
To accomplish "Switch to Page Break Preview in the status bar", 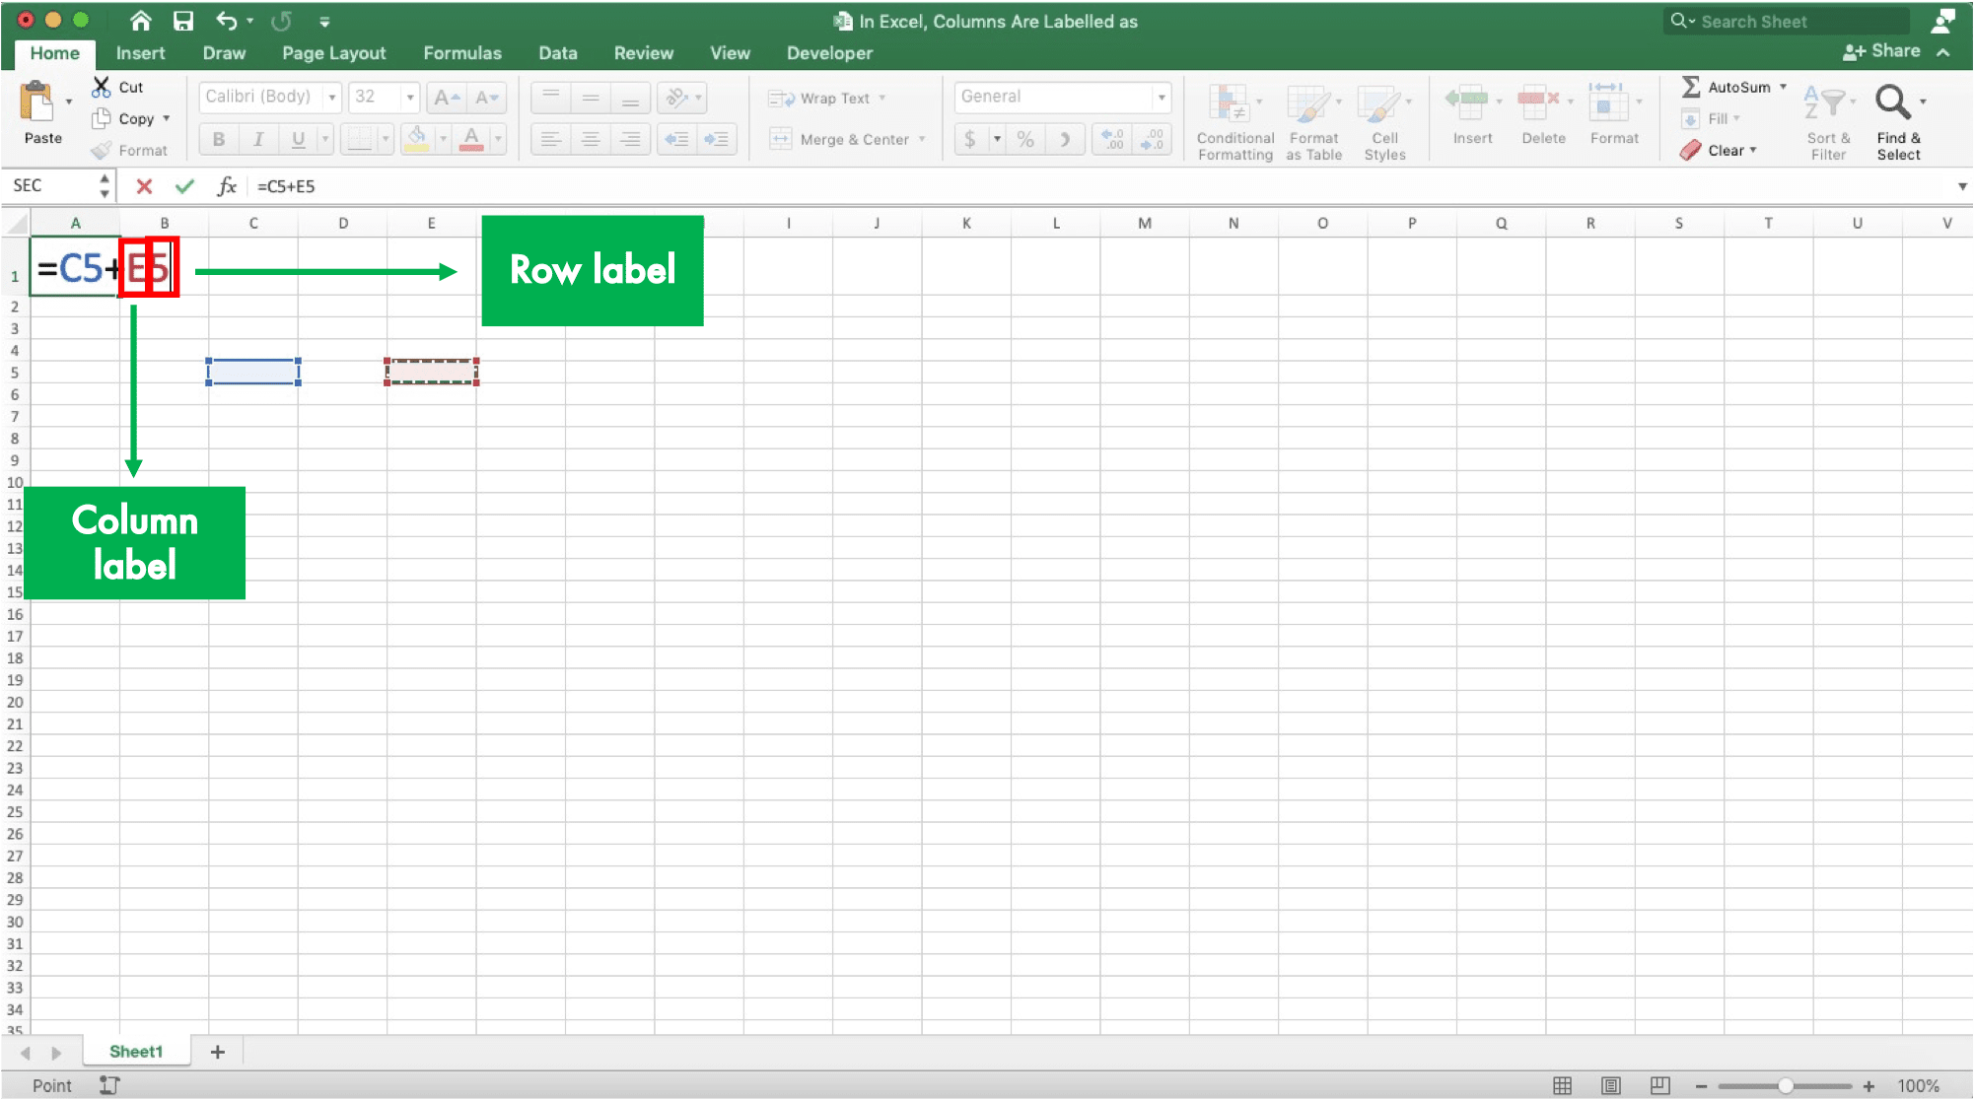I will (x=1660, y=1085).
